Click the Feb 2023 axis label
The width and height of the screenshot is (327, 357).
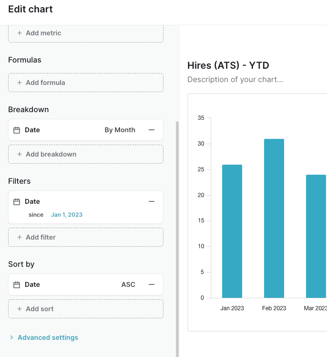[x=274, y=308]
